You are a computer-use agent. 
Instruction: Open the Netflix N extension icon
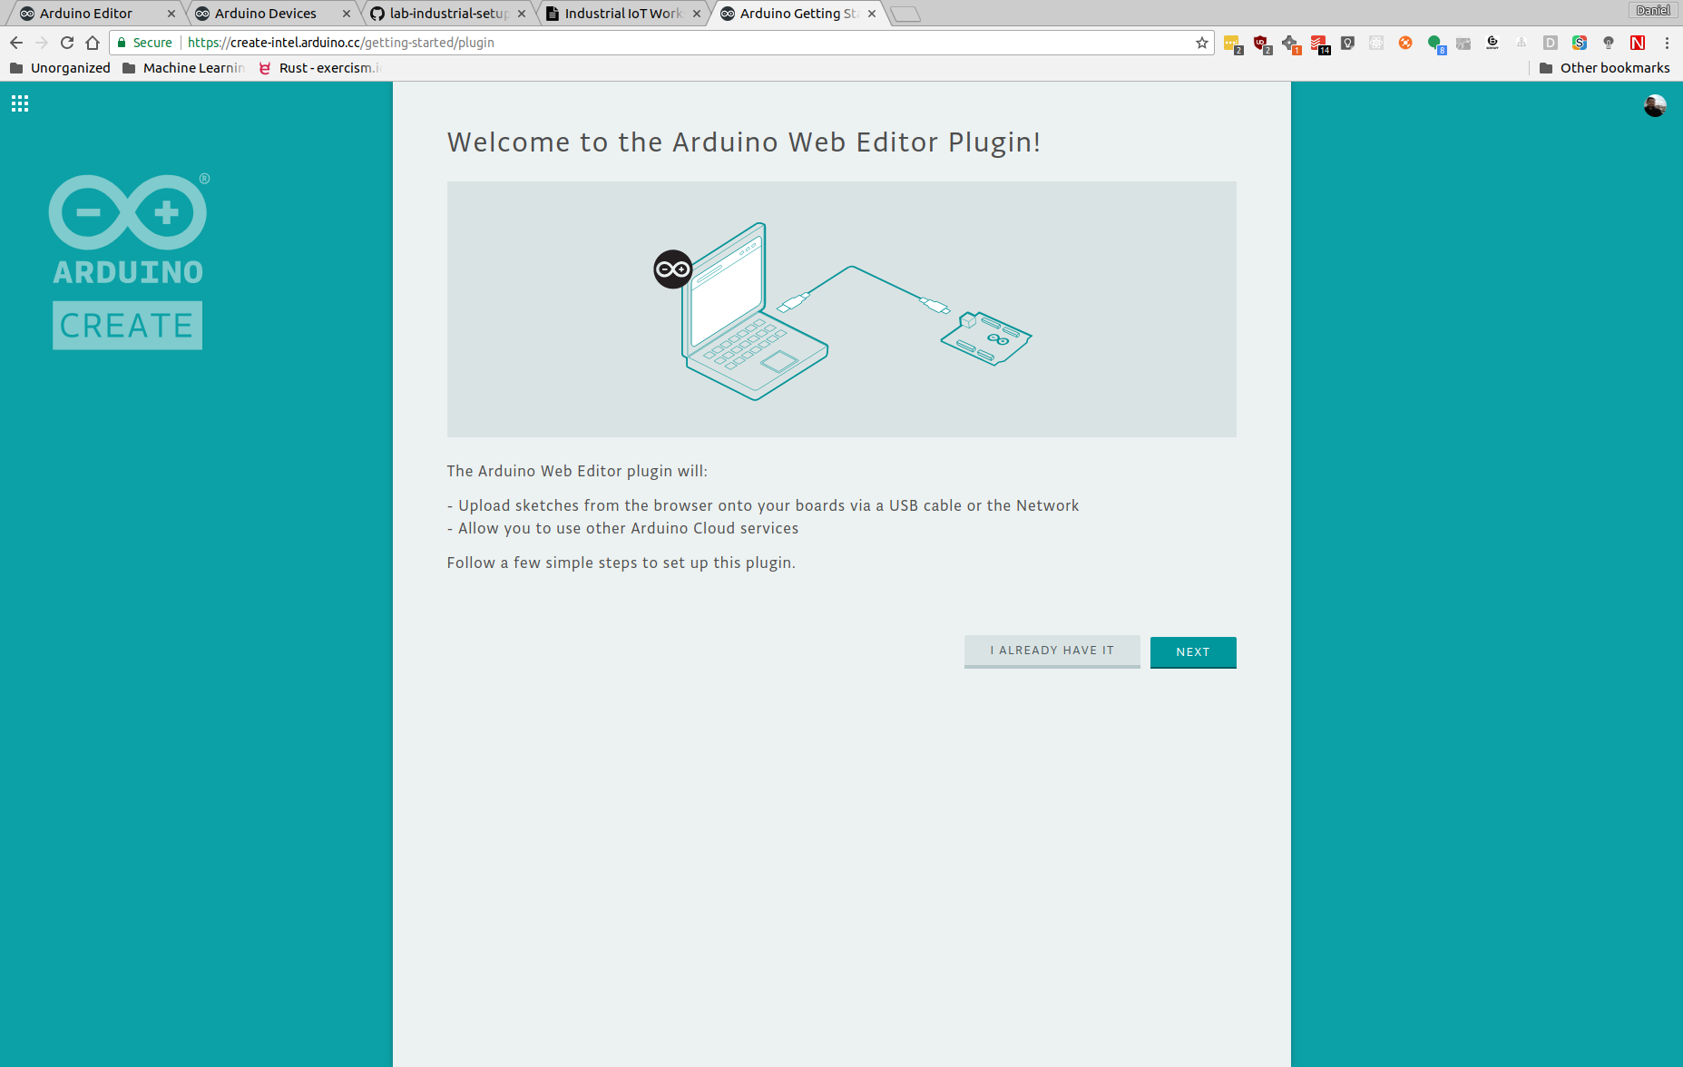coord(1638,43)
